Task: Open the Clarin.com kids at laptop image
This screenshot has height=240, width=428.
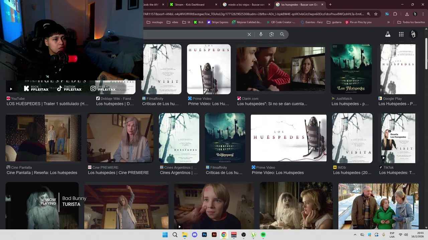Action: pyautogui.click(x=281, y=69)
